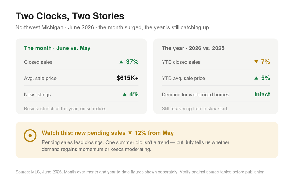Click the YTD avg. sale price label

(x=183, y=78)
